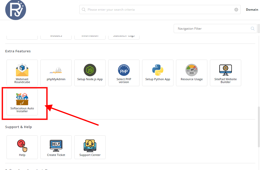View Resource Usage

[192, 73]
